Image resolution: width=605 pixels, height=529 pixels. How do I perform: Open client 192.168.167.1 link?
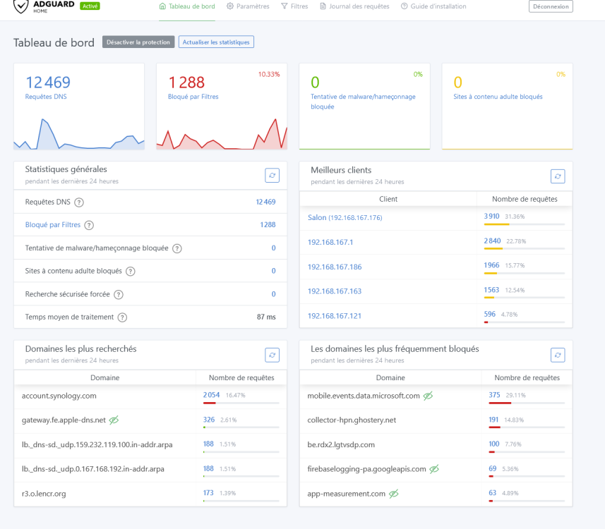pyautogui.click(x=330, y=242)
